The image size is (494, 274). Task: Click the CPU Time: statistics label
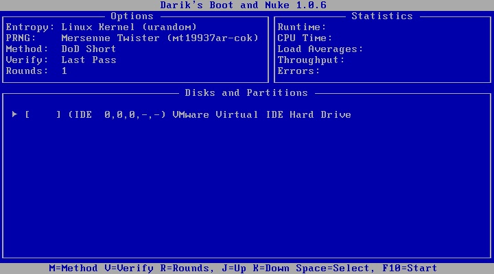coord(305,38)
